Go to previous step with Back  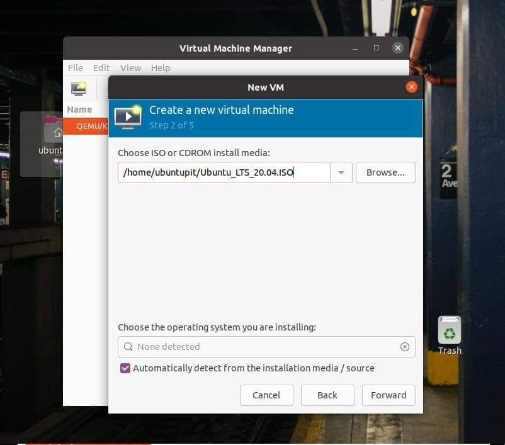tap(327, 395)
